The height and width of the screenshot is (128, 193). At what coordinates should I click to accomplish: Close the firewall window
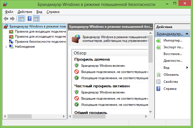pos(185,3)
